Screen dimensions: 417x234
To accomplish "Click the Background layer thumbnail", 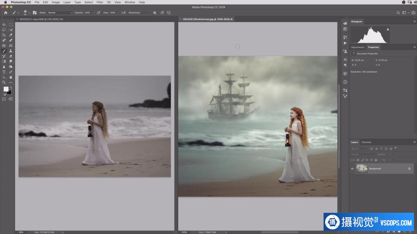I will tap(362, 169).
